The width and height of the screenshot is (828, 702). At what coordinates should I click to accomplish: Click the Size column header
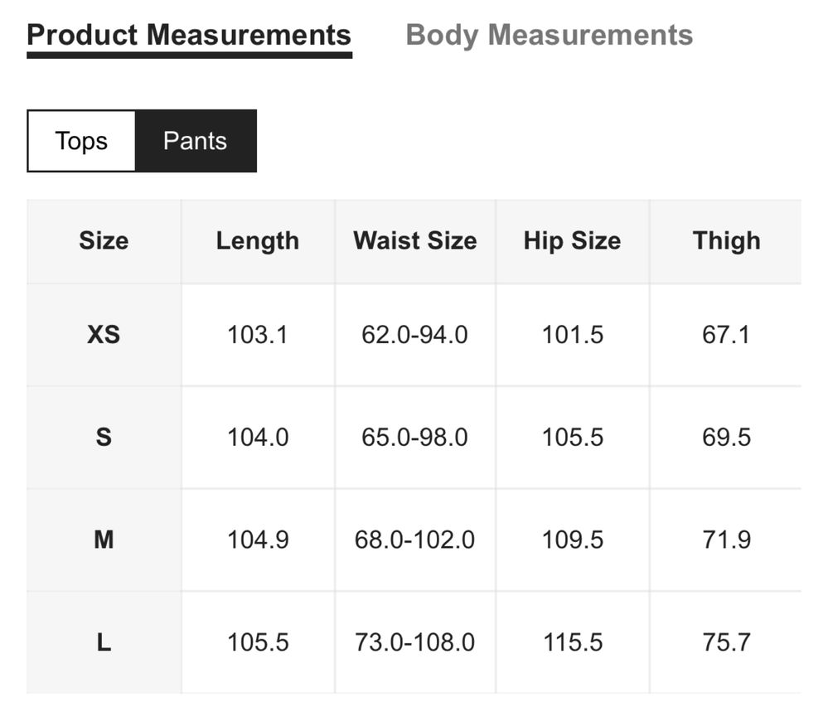click(104, 241)
